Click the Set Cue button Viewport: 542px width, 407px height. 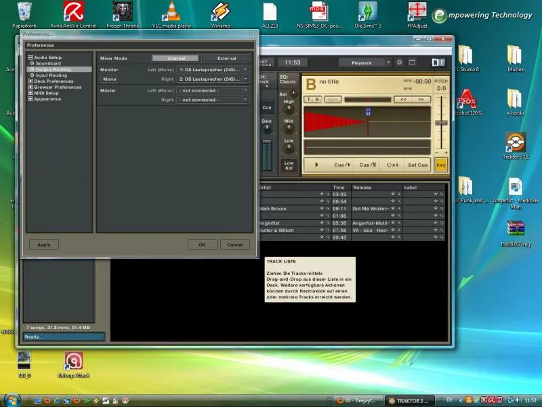(x=417, y=165)
